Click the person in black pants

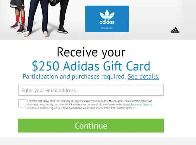tap(62, 16)
